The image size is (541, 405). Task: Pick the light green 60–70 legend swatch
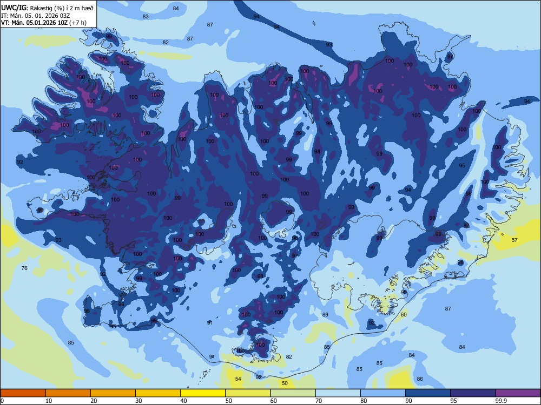click(x=293, y=393)
